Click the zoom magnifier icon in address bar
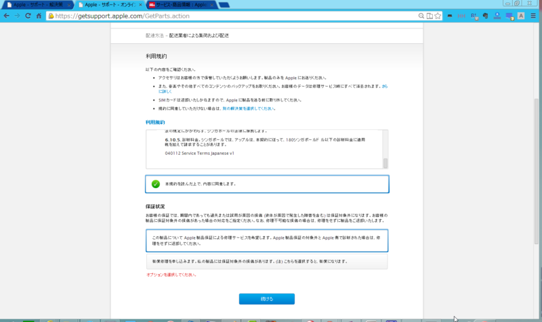This screenshot has height=322, width=542. pos(421,16)
